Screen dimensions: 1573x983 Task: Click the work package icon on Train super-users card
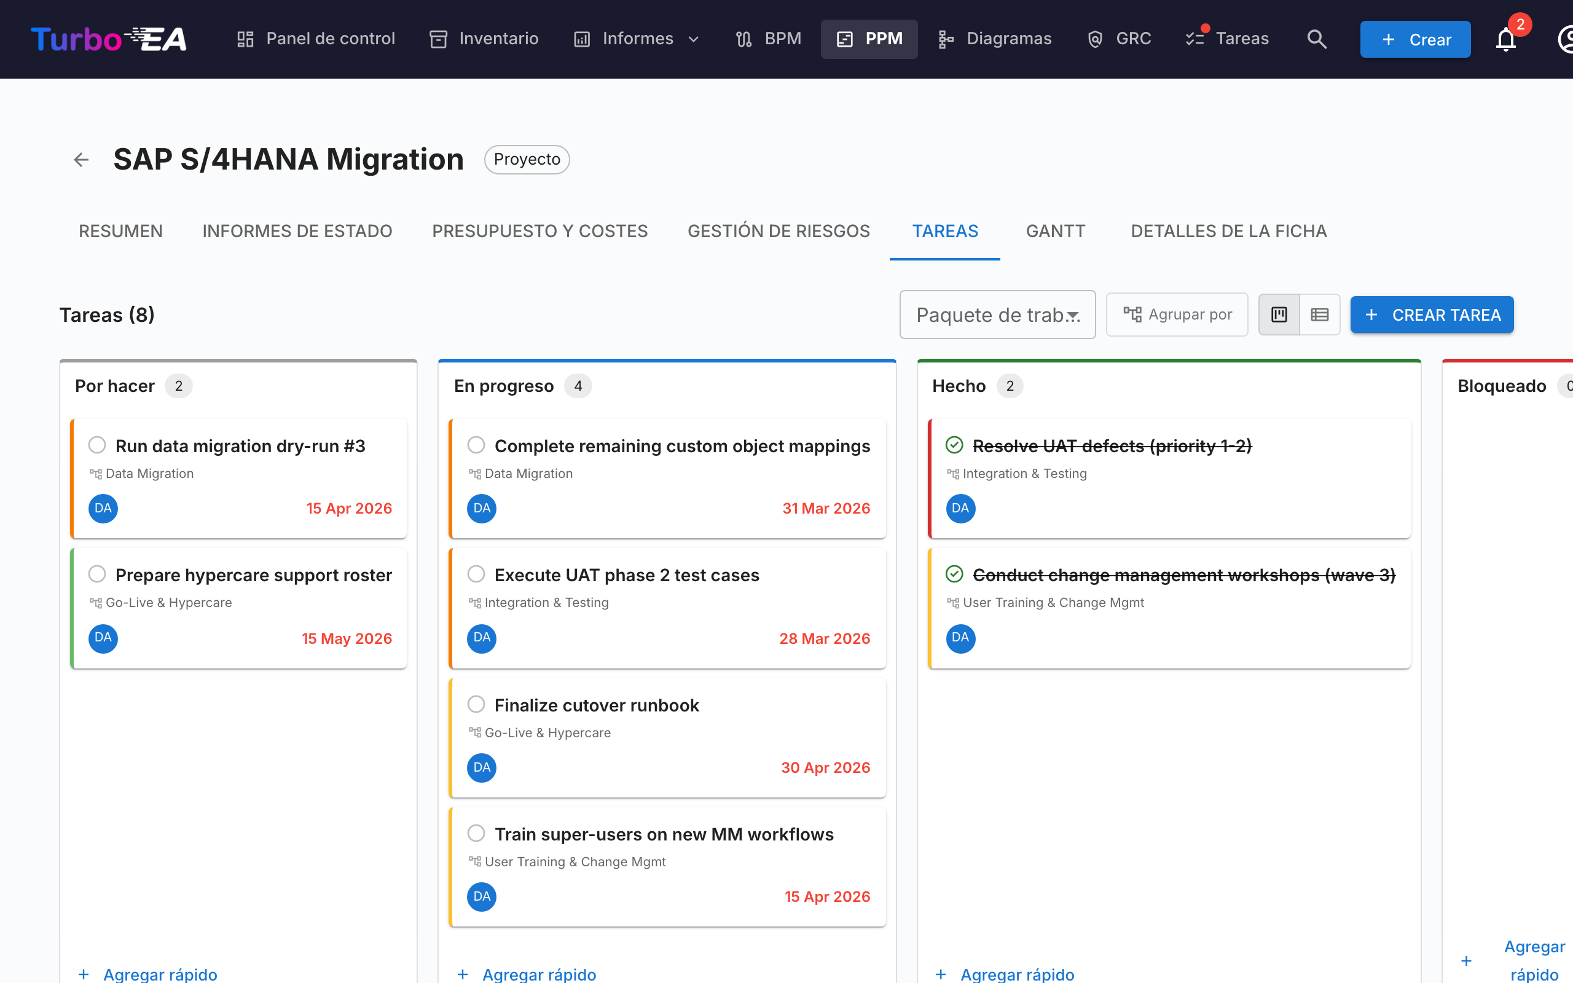[x=474, y=861]
